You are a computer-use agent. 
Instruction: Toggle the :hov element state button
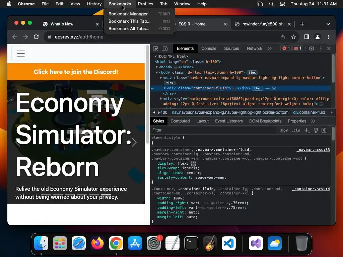pyautogui.click(x=283, y=130)
